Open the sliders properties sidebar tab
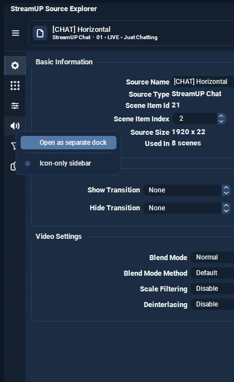 15,106
